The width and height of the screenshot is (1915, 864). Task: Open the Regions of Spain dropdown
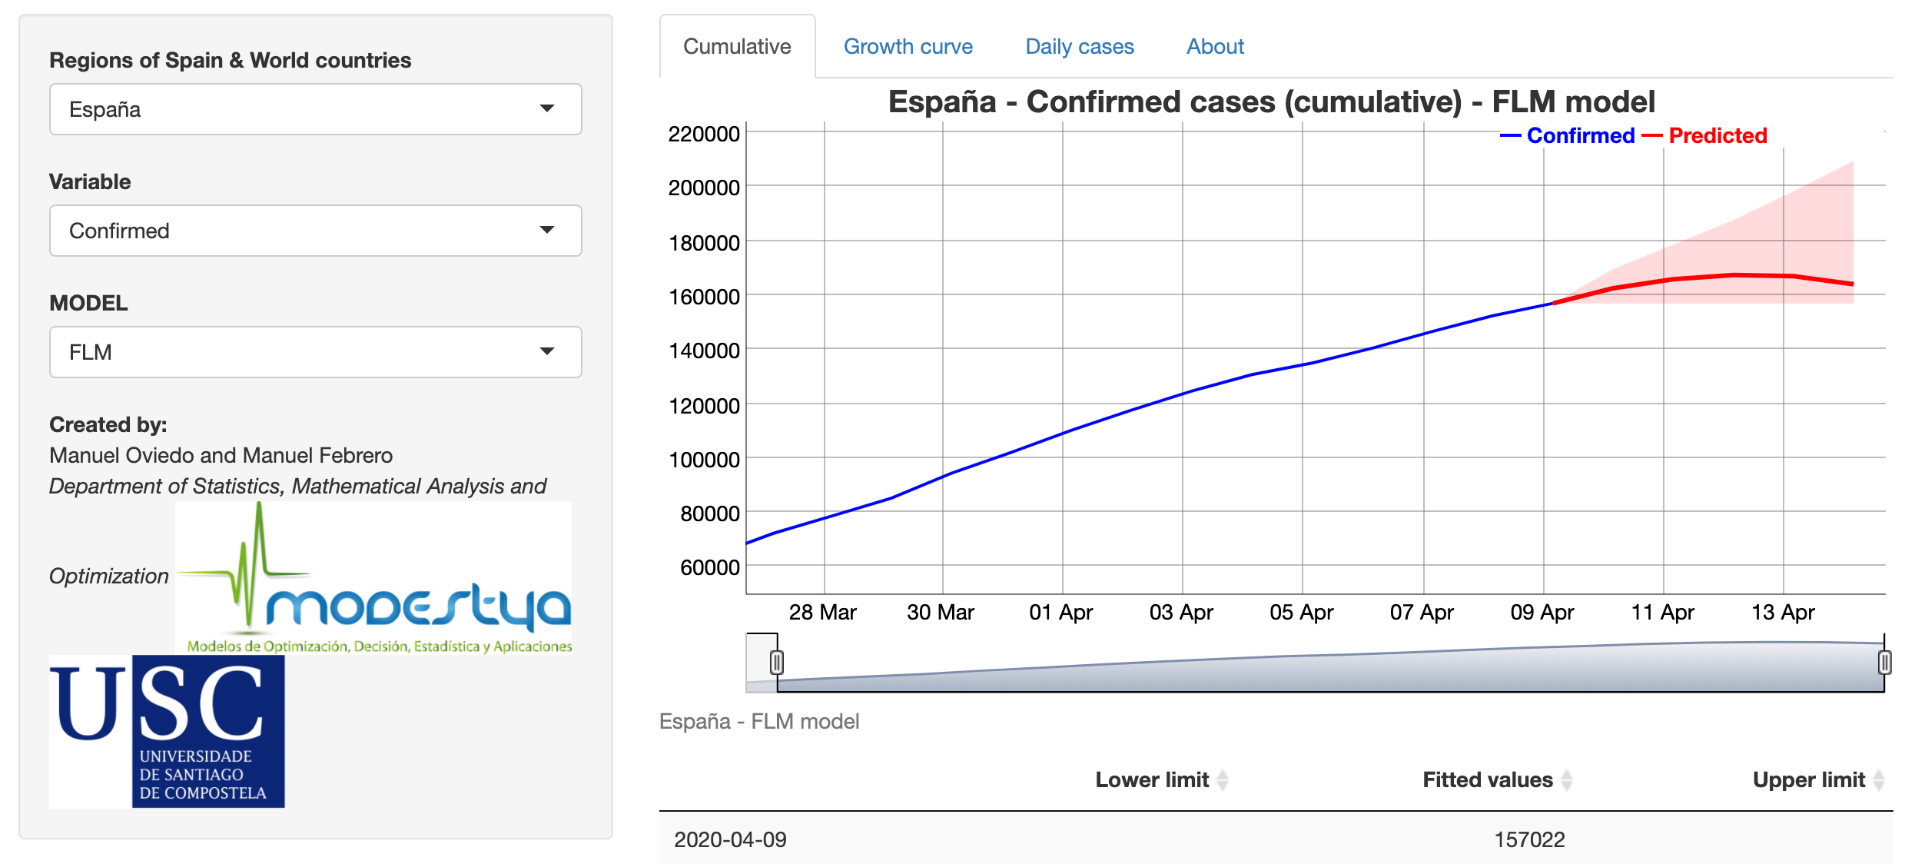click(x=315, y=109)
